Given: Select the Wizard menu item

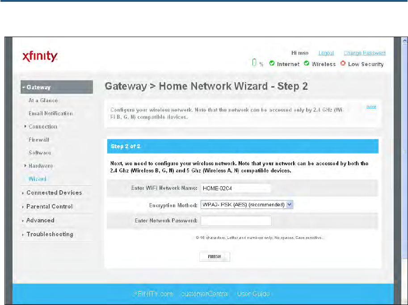Looking at the screenshot, I should [38, 179].
